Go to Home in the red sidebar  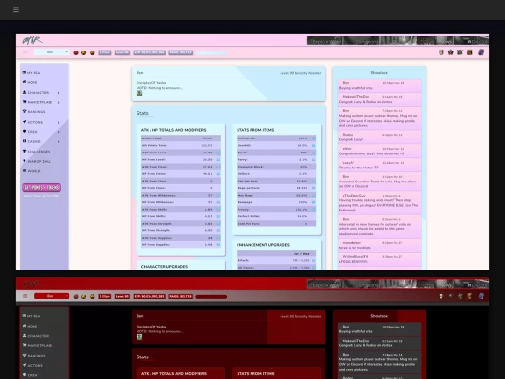tap(30, 327)
